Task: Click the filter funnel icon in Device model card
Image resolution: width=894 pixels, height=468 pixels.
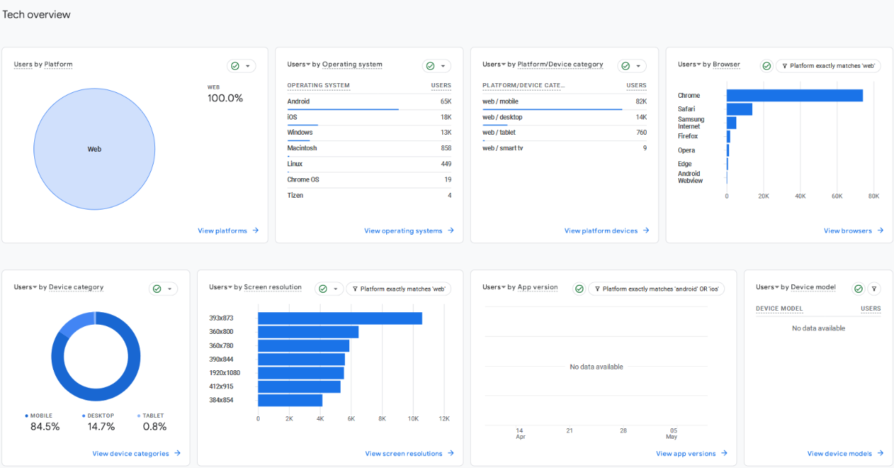Action: [874, 288]
